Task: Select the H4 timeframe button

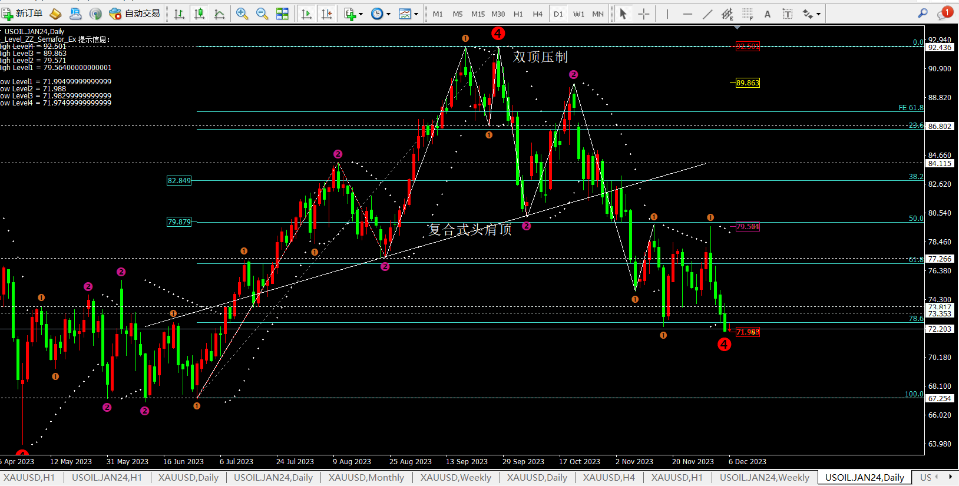Action: [x=537, y=14]
